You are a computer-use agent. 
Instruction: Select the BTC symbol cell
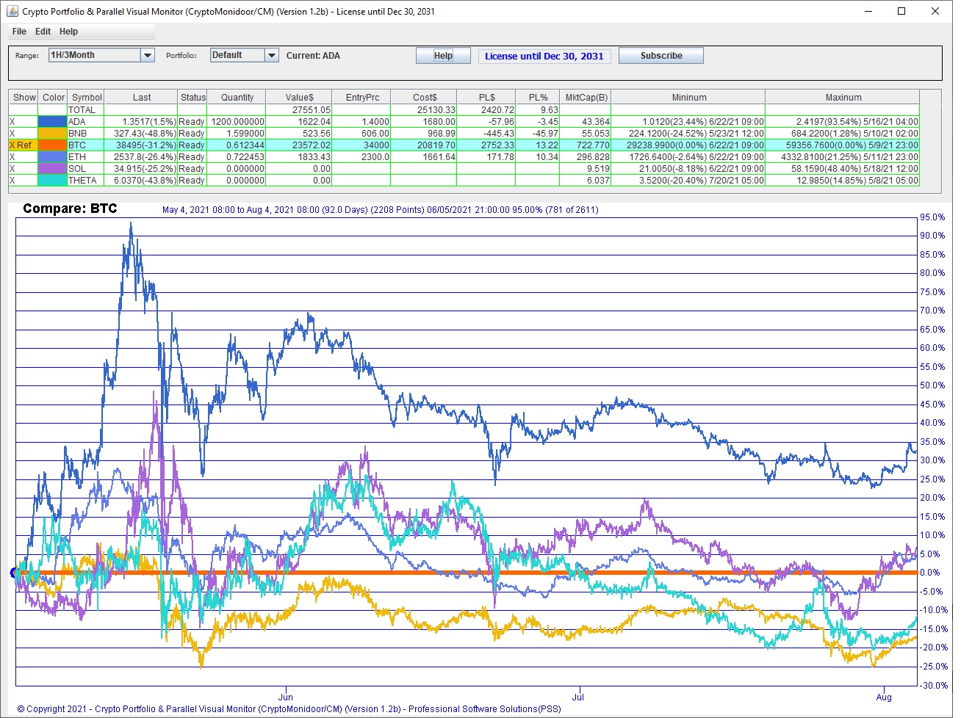tap(86, 145)
